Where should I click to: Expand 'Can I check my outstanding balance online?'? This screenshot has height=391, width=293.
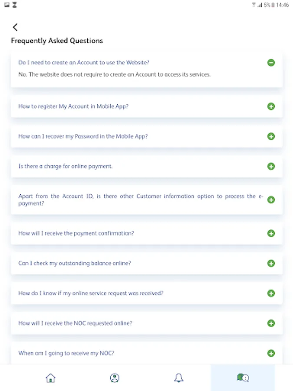[x=271, y=263]
